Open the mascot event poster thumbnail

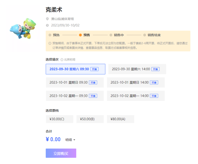coord(23,29)
